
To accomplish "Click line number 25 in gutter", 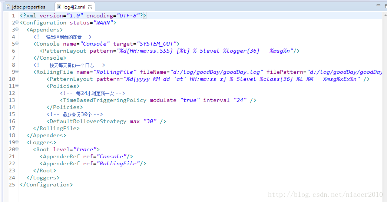I will coord(12,185).
